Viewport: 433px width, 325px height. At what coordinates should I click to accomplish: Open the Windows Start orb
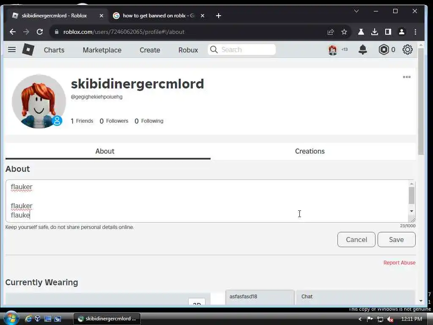(11, 318)
